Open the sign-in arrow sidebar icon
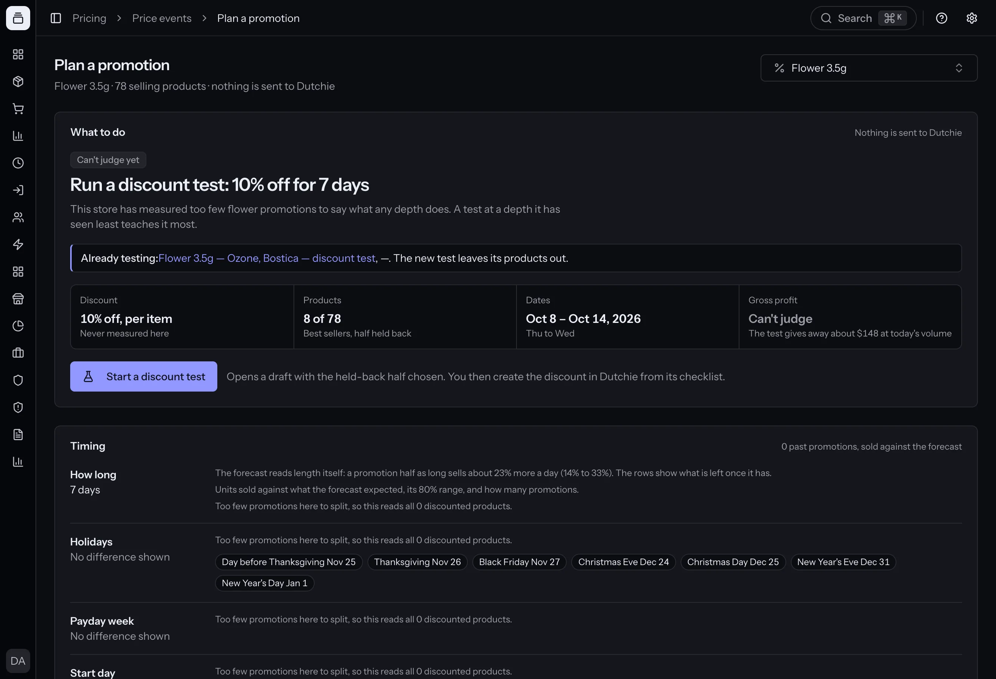This screenshot has height=679, width=996. 18,190
